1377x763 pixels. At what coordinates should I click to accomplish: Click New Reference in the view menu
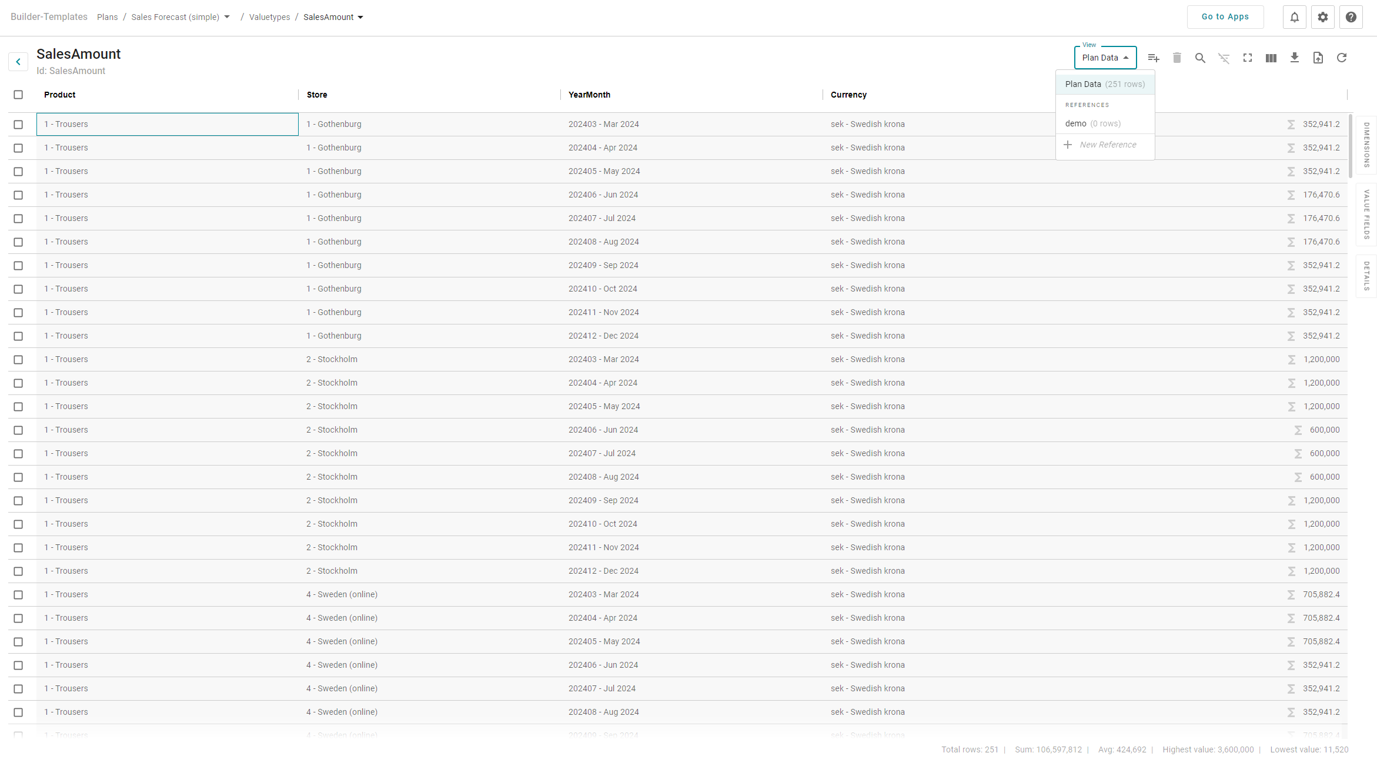[x=1107, y=145]
